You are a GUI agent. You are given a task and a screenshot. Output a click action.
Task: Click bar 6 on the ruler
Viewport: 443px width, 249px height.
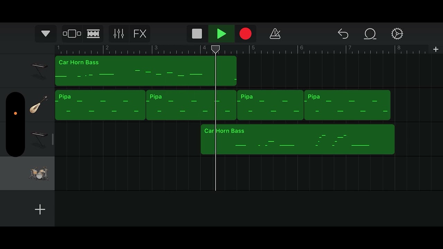(301, 48)
